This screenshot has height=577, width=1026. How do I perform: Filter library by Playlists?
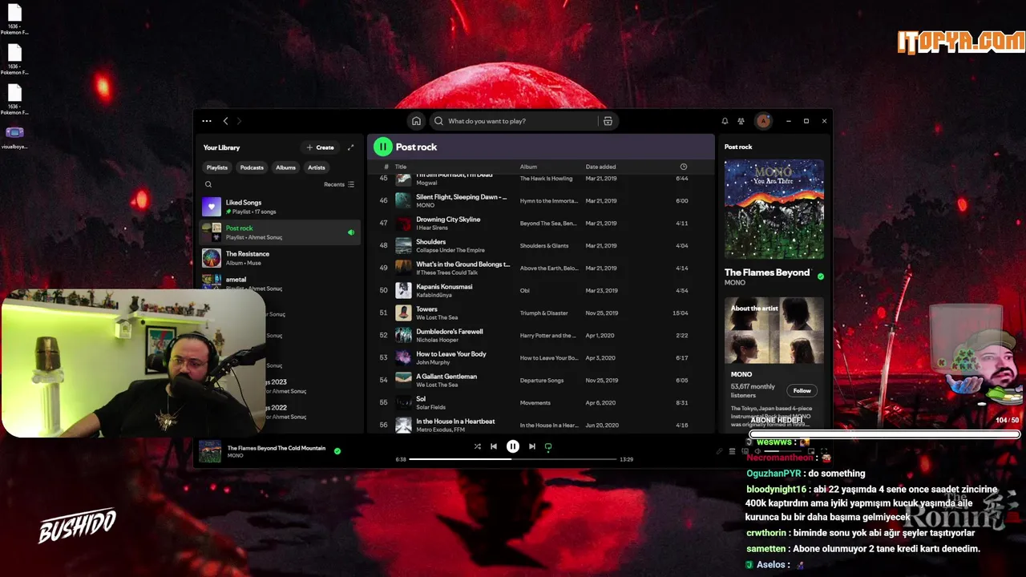pyautogui.click(x=216, y=167)
